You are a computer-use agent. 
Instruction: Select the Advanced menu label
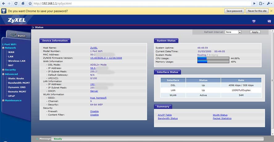click(x=11, y=74)
